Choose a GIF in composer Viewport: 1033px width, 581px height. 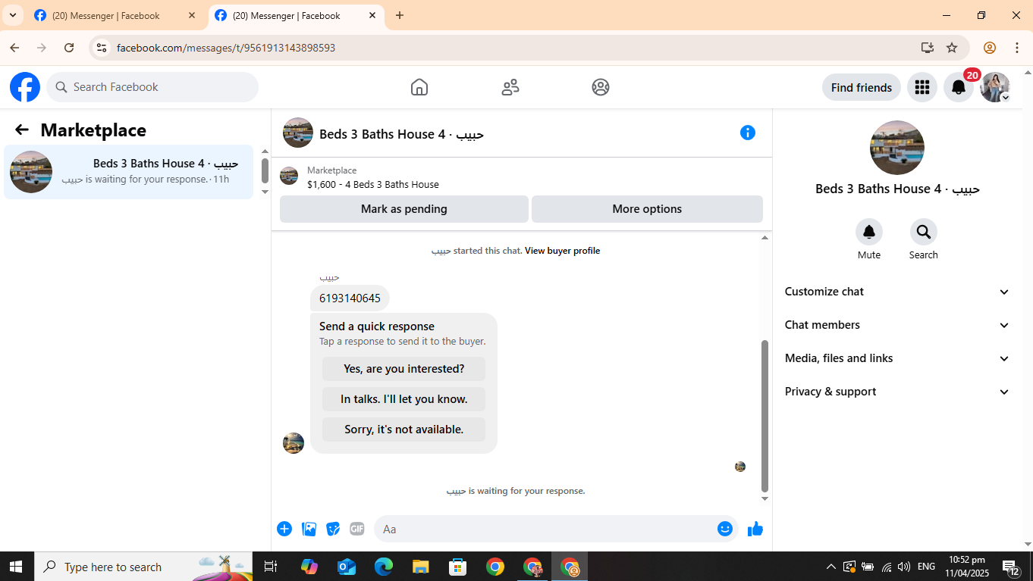(357, 529)
